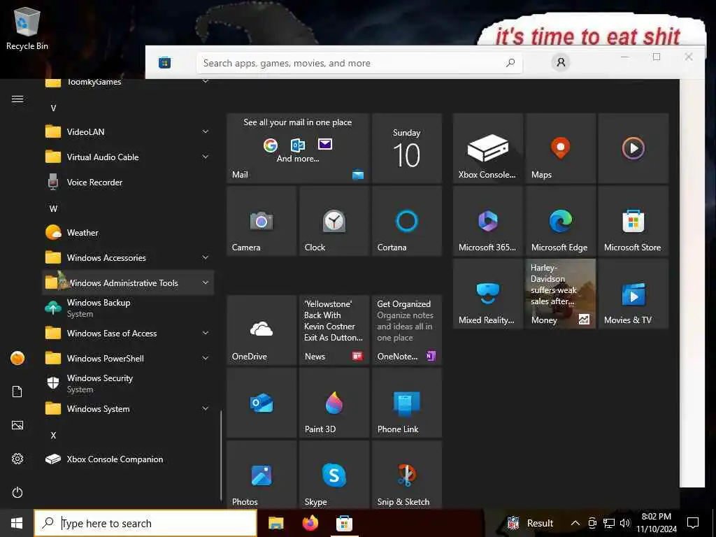Jump to letter X section header
Viewport: 716px width, 537px height.
(53, 435)
